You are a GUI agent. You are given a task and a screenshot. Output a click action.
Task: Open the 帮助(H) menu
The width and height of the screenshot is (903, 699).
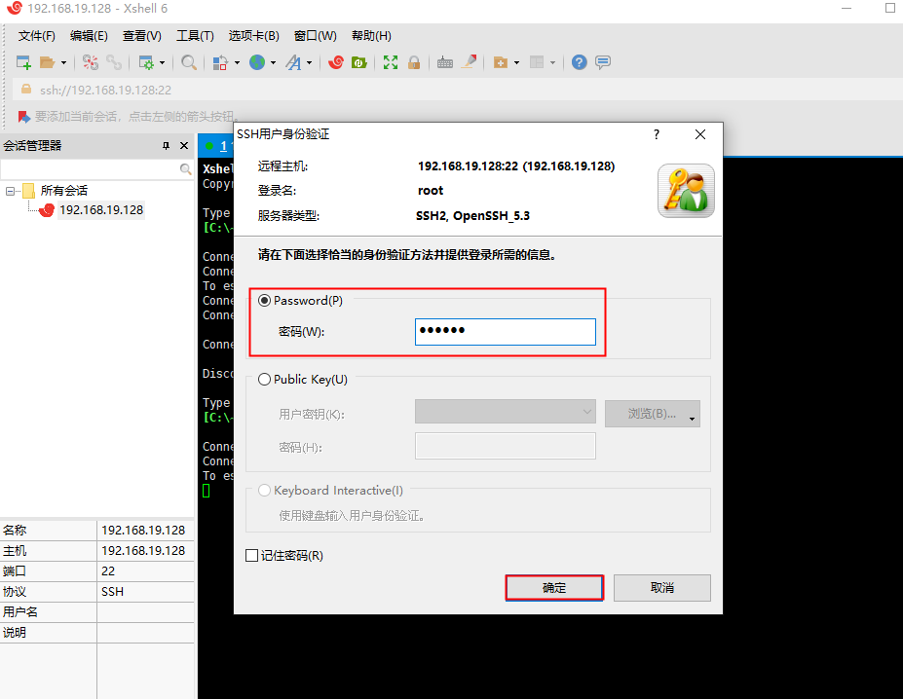371,36
